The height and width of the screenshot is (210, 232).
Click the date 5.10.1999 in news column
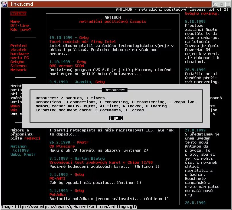(x=195, y=22)
